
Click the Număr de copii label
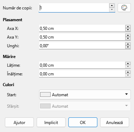17,8
